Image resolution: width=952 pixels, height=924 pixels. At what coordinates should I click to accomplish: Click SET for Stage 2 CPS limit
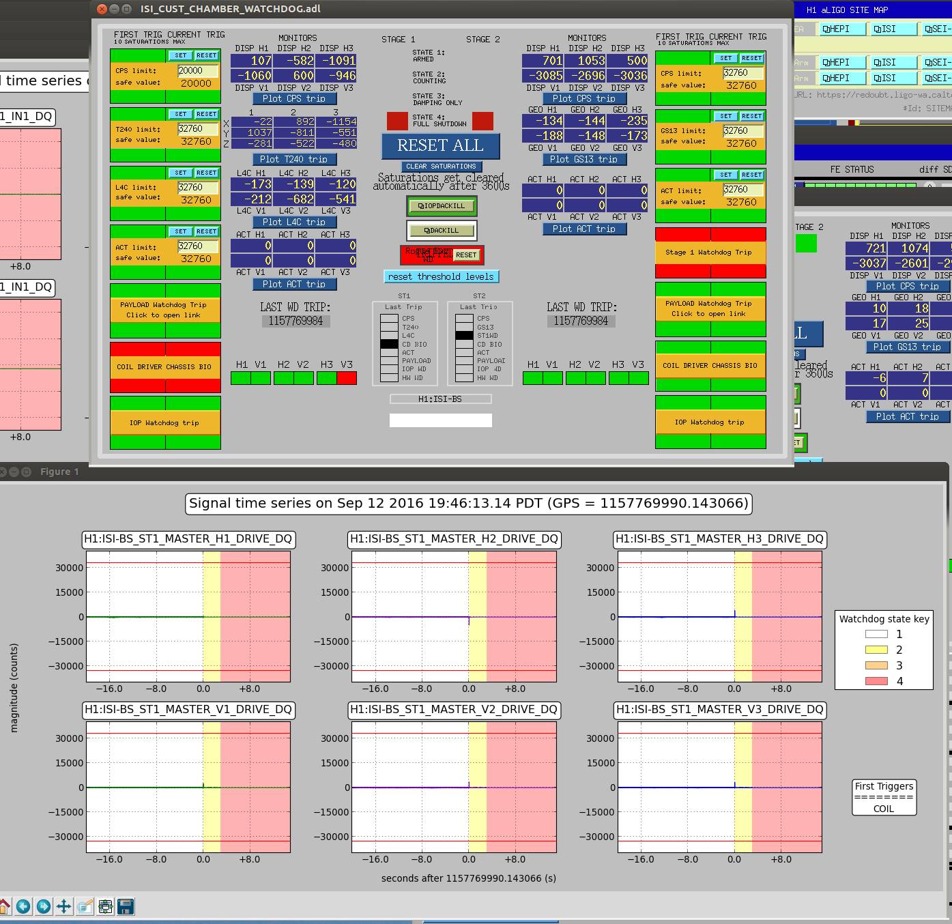coord(725,58)
